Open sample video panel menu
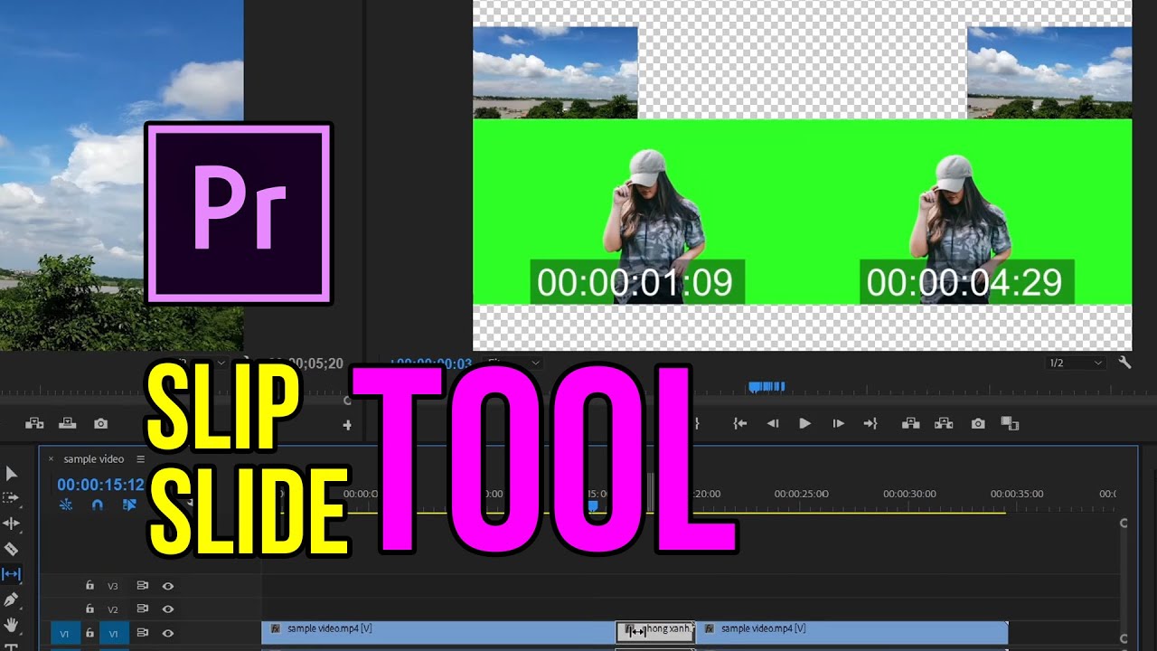 click(x=140, y=459)
